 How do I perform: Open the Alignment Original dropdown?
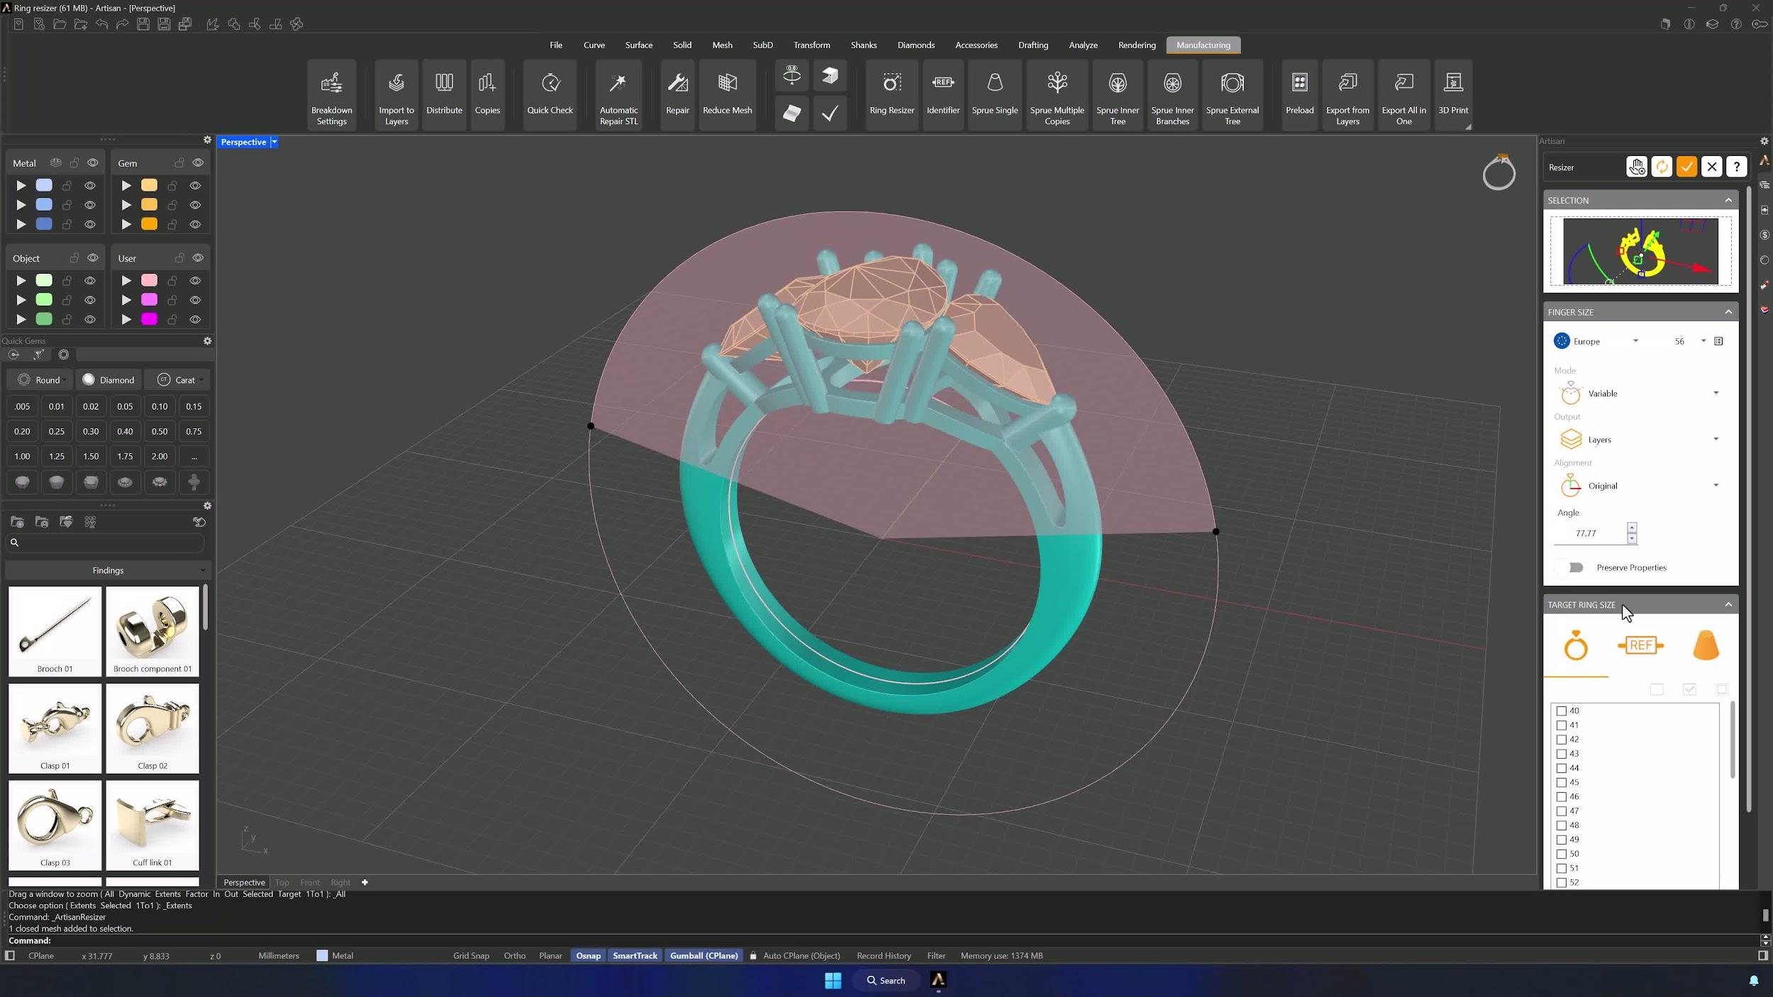[x=1638, y=486]
